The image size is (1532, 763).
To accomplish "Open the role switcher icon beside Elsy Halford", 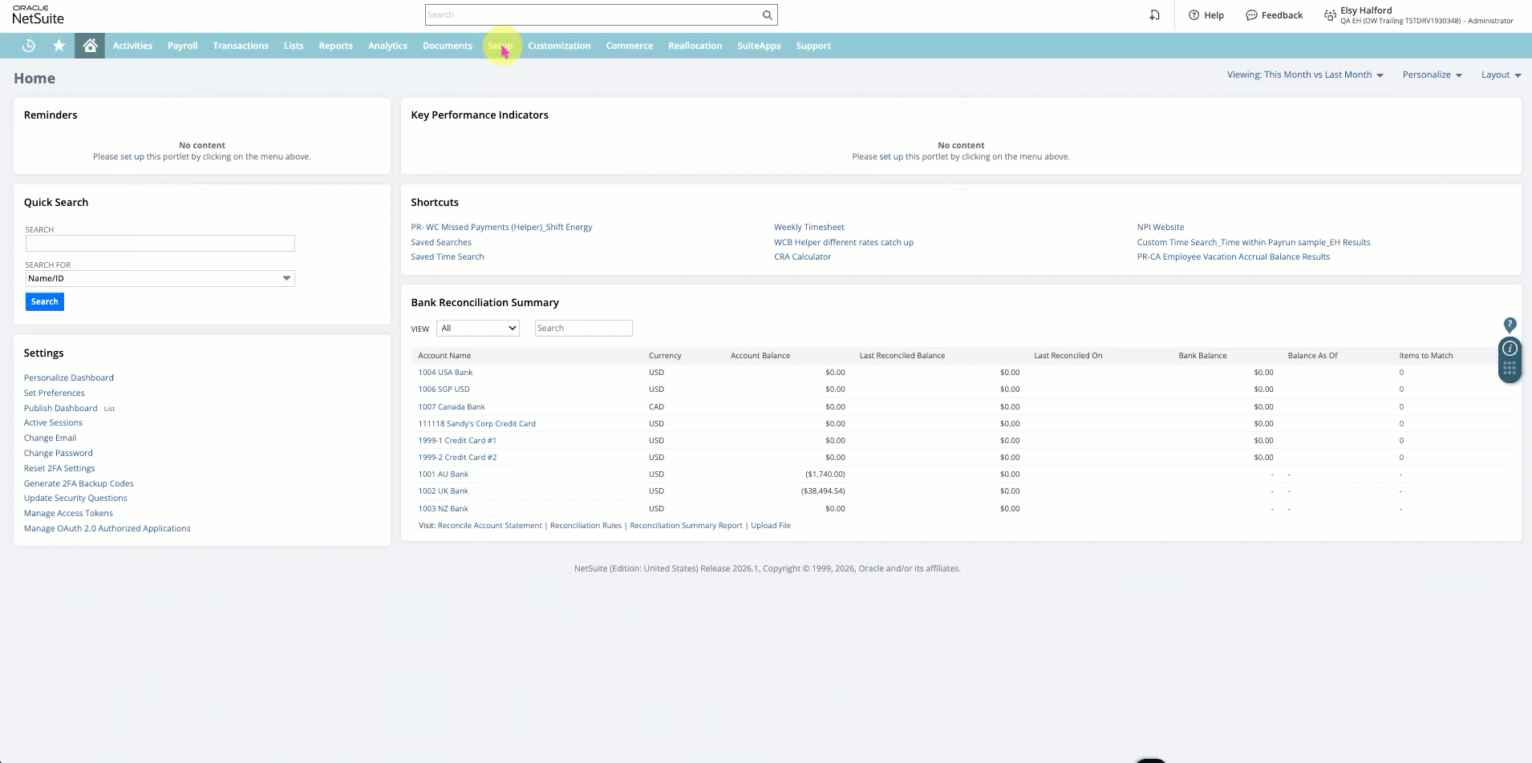I will (x=1330, y=15).
